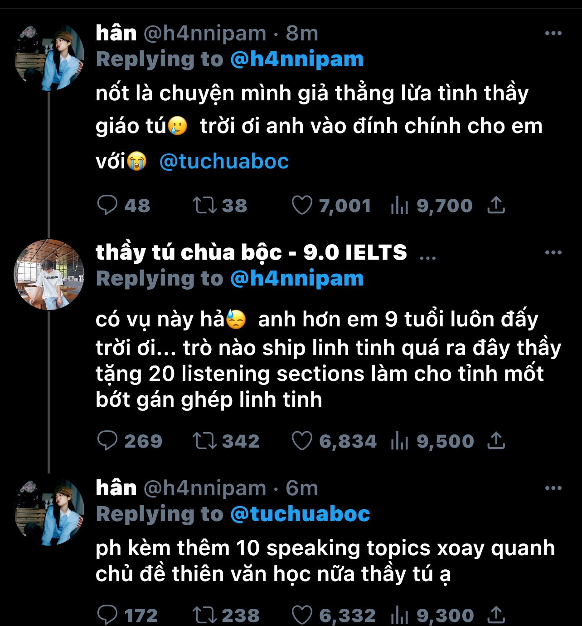The image size is (582, 626).
Task: Share thầy tú chùa bộc's tweet
Action: [496, 441]
